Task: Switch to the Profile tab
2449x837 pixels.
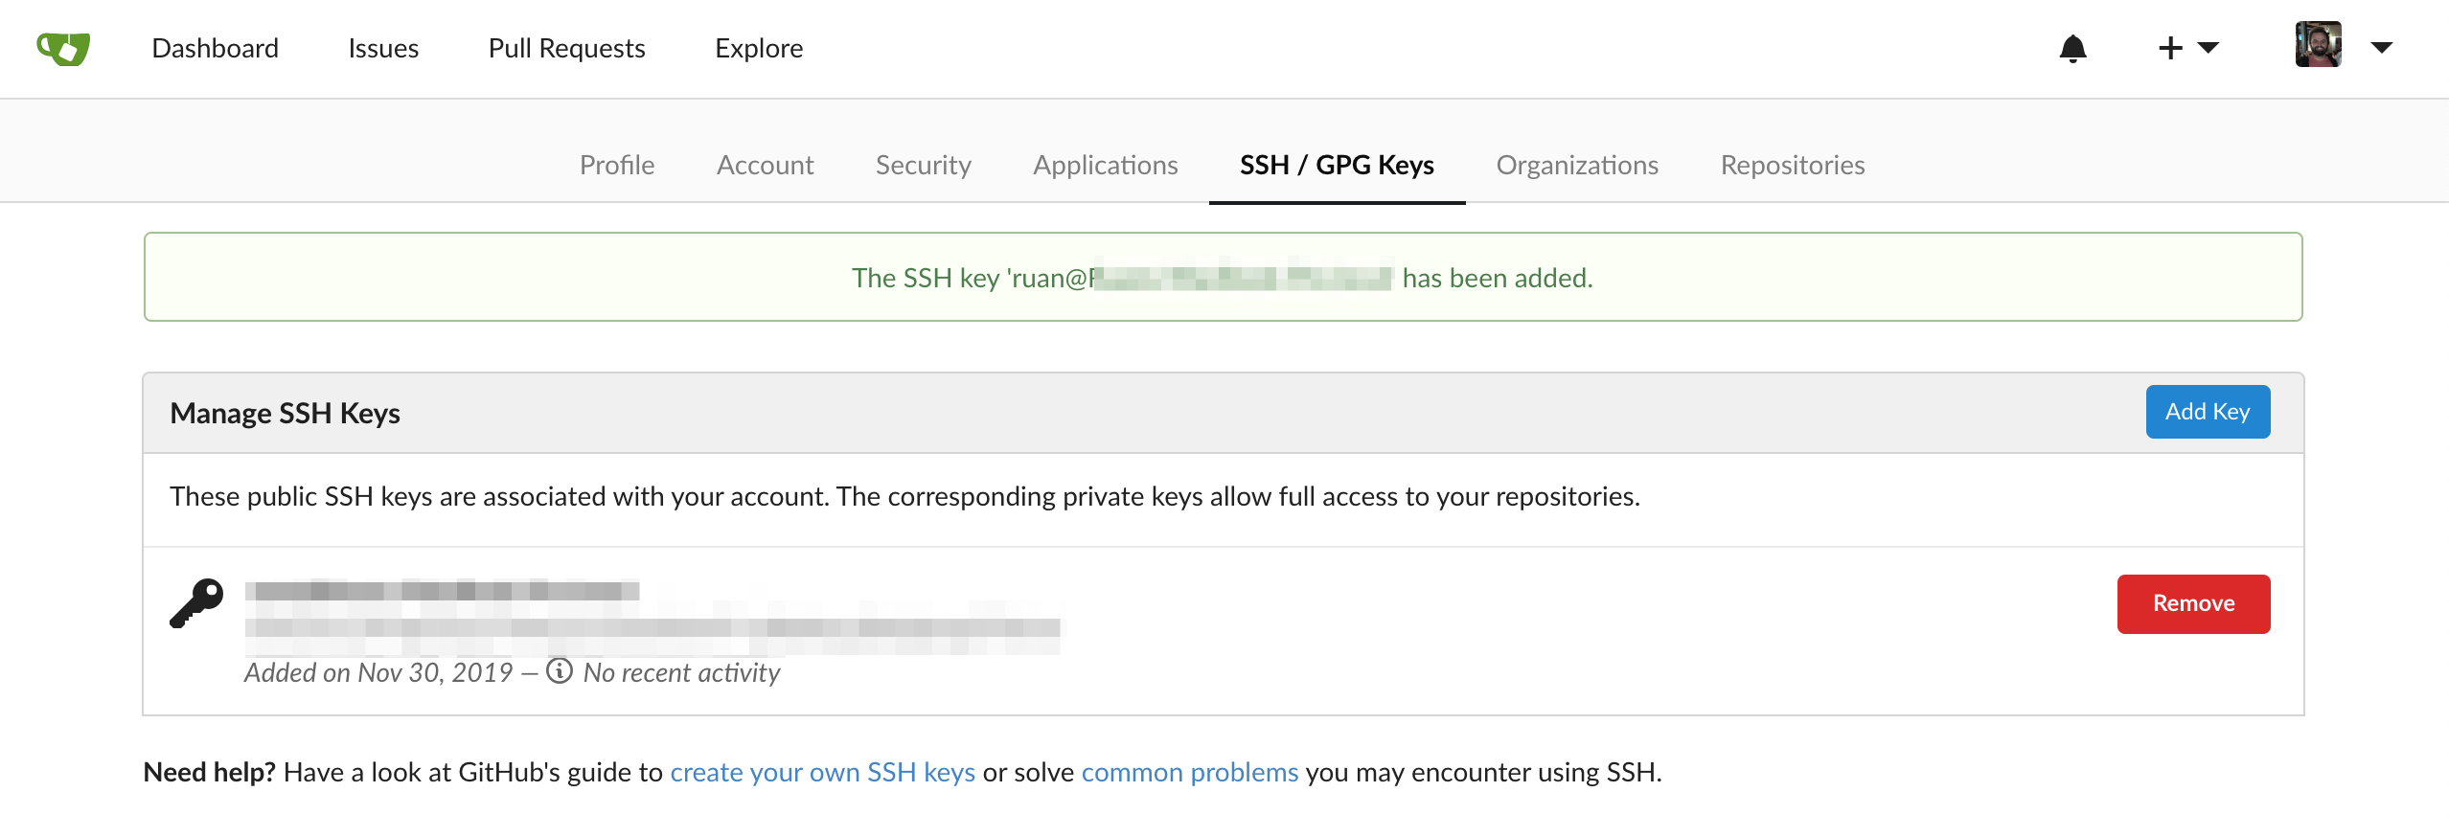Action: (617, 165)
